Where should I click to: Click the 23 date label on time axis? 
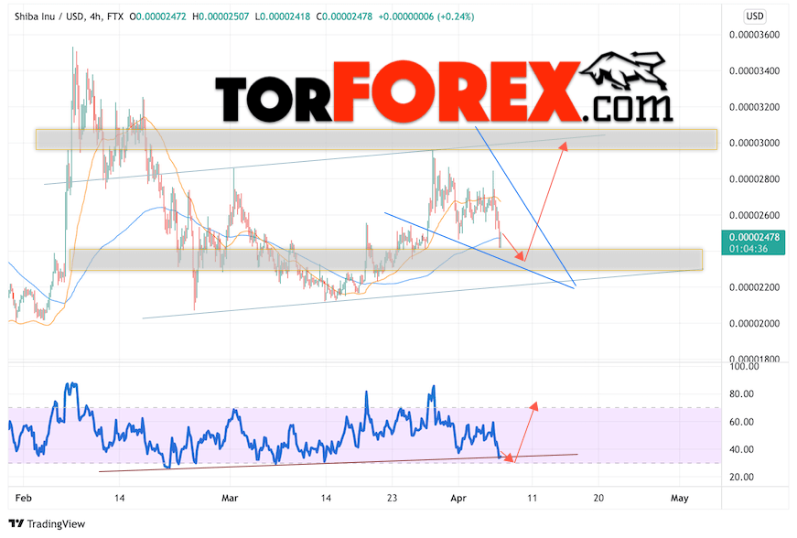(392, 498)
